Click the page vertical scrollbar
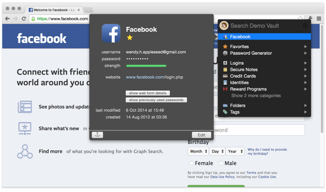The height and width of the screenshot is (192, 326). coord(322,79)
